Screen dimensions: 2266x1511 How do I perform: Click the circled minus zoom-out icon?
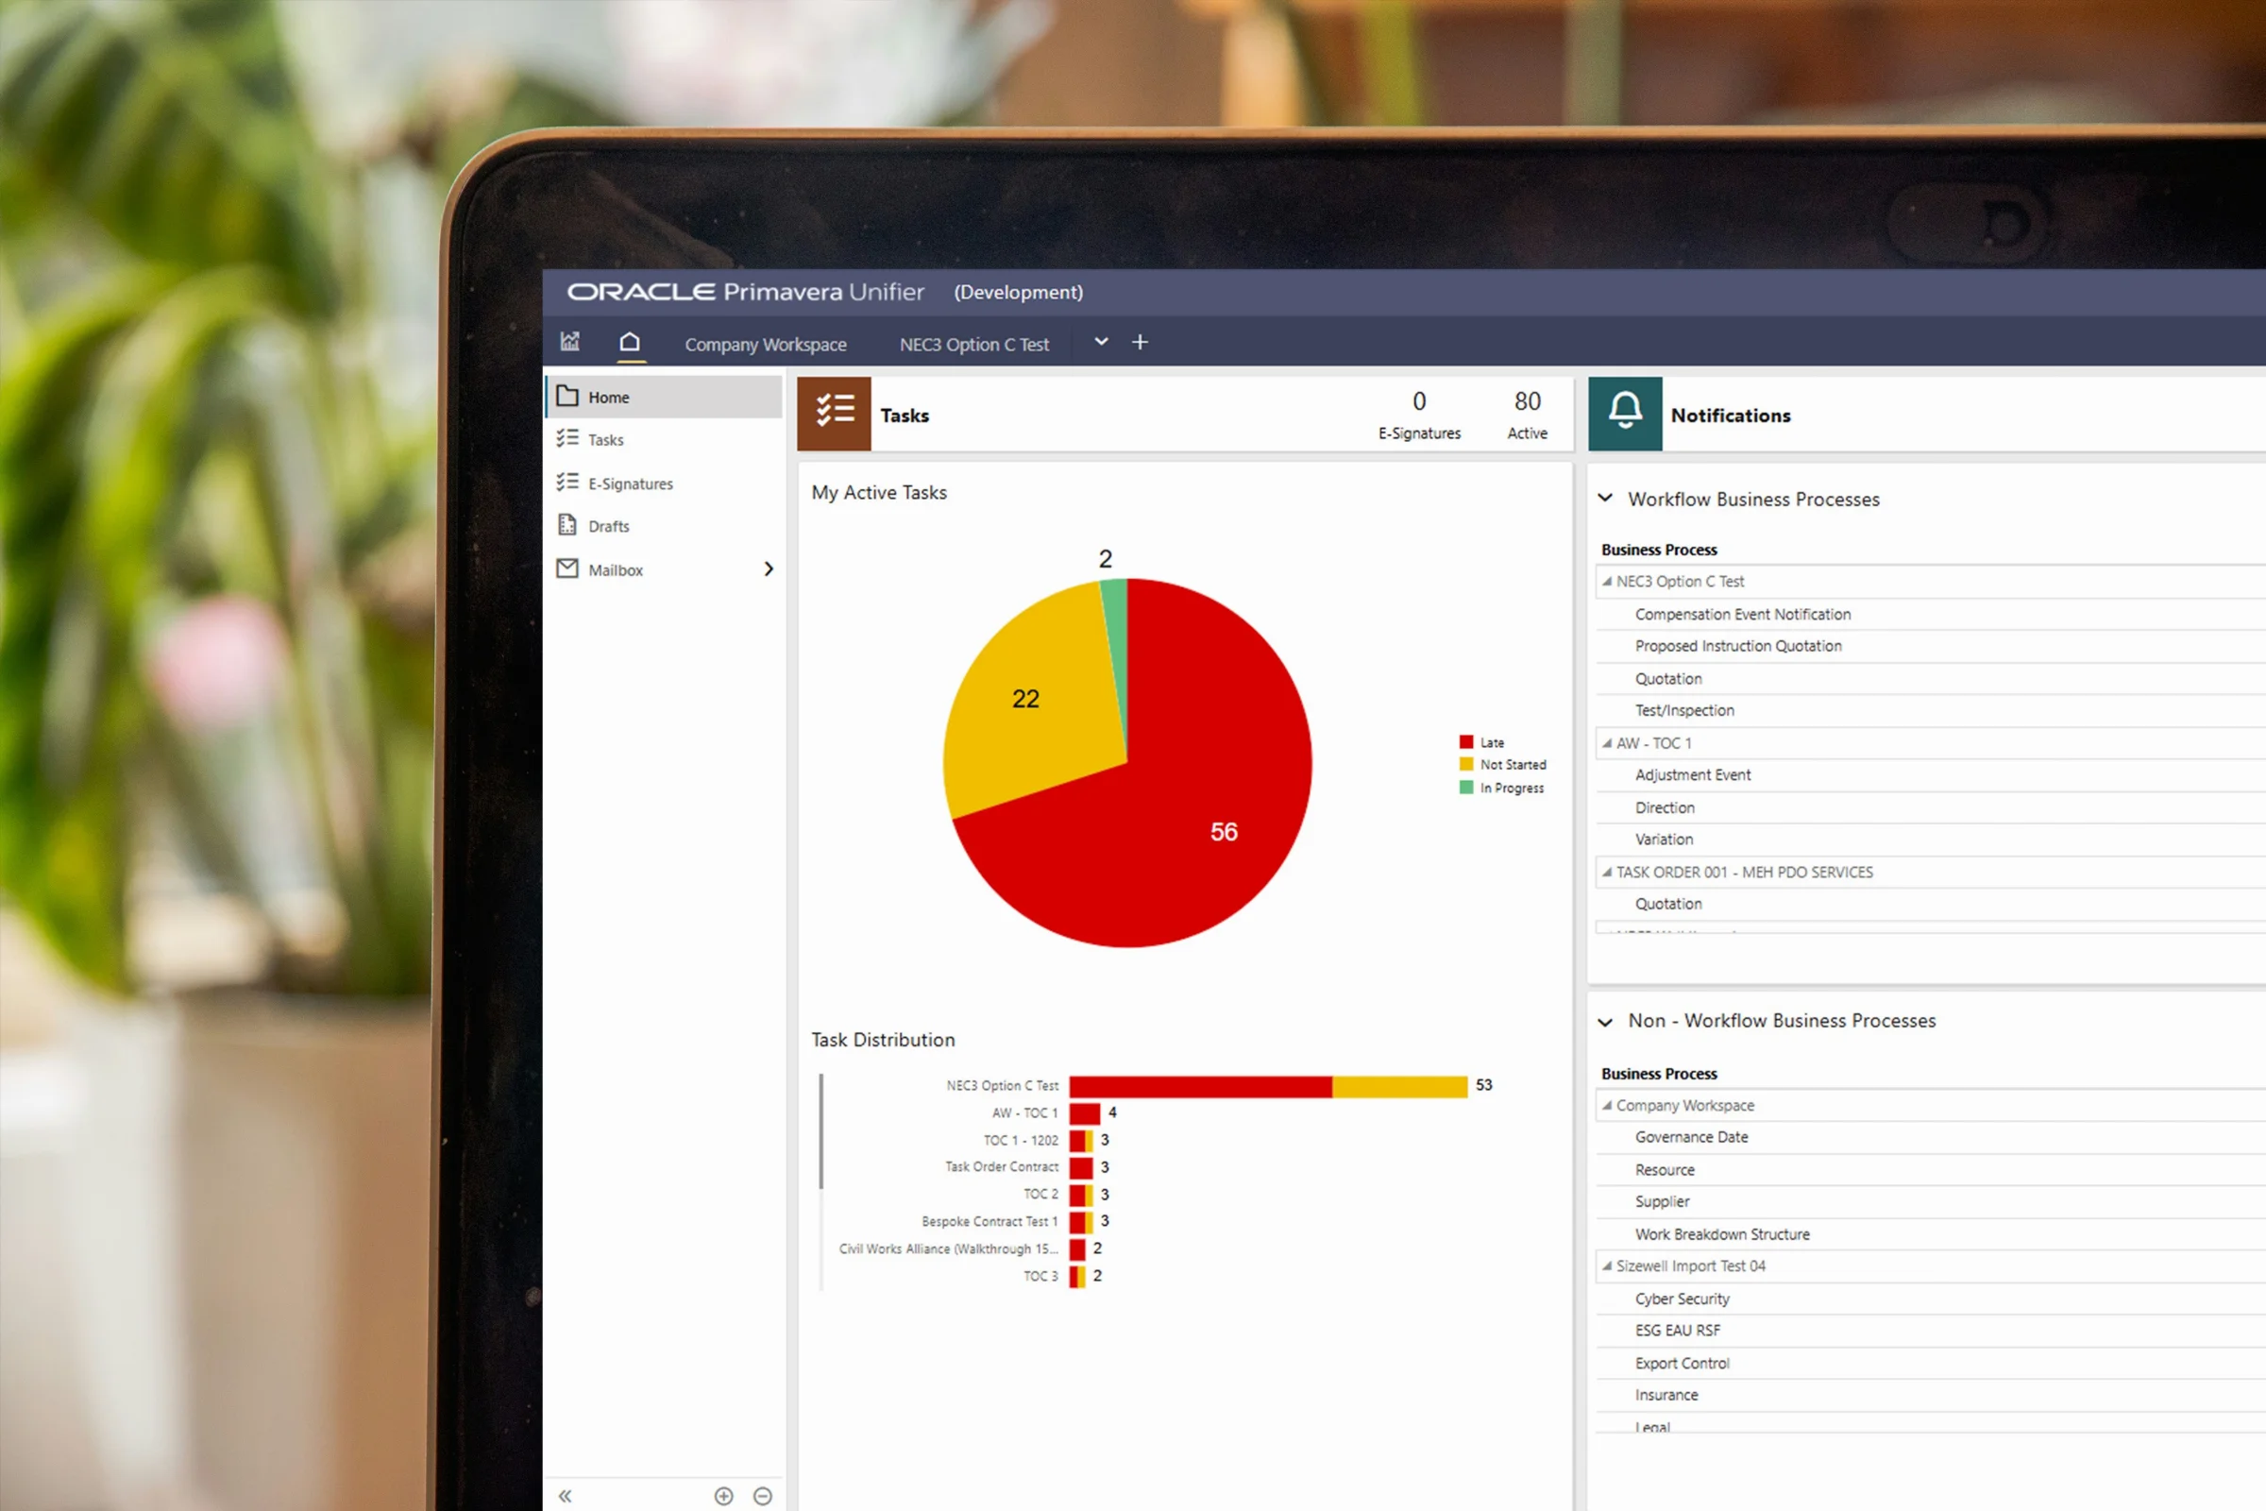[762, 1496]
